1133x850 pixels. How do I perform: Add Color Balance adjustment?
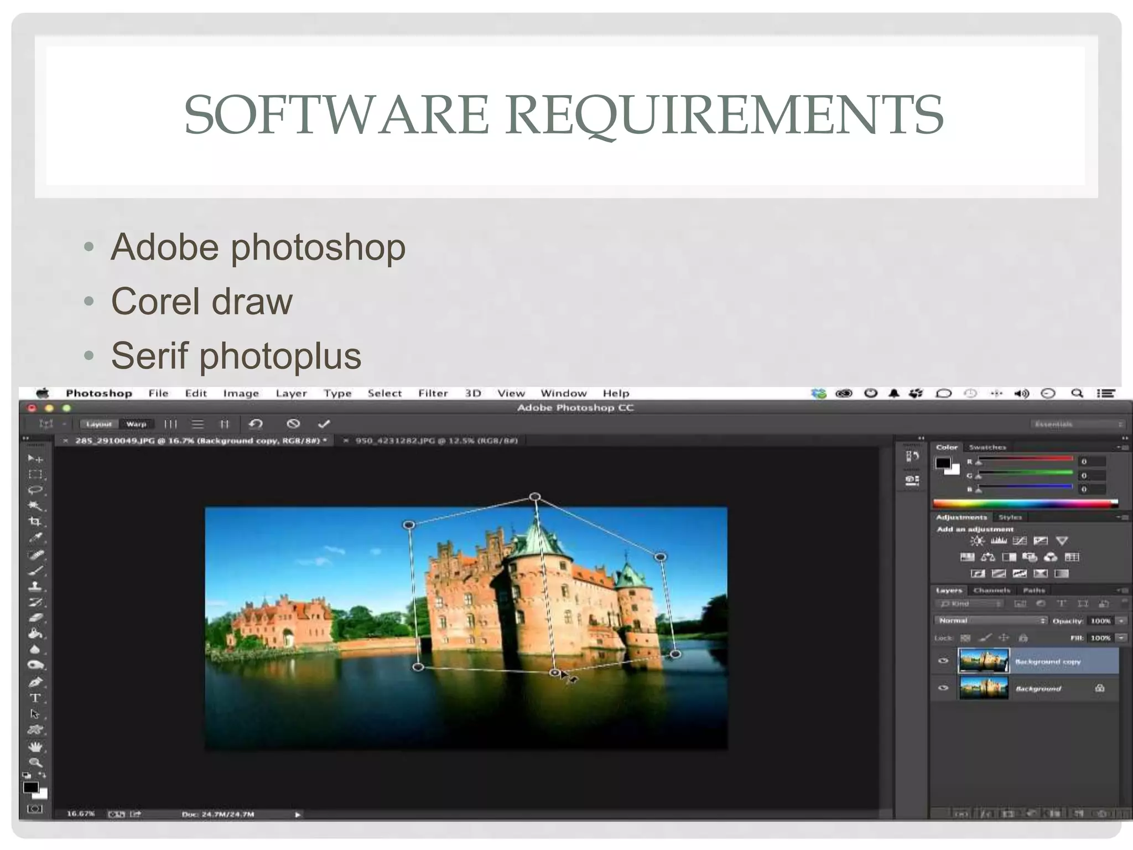pos(988,557)
